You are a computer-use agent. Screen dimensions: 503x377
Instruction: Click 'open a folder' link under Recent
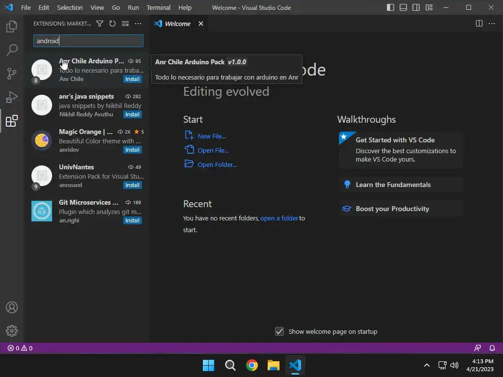(x=279, y=218)
